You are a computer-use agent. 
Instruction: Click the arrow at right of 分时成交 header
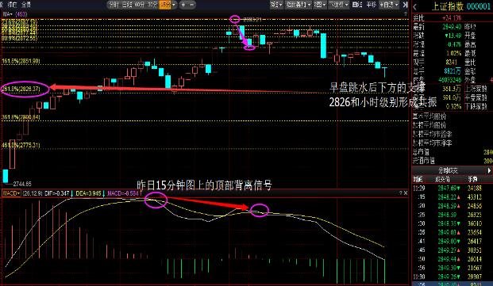(x=489, y=170)
